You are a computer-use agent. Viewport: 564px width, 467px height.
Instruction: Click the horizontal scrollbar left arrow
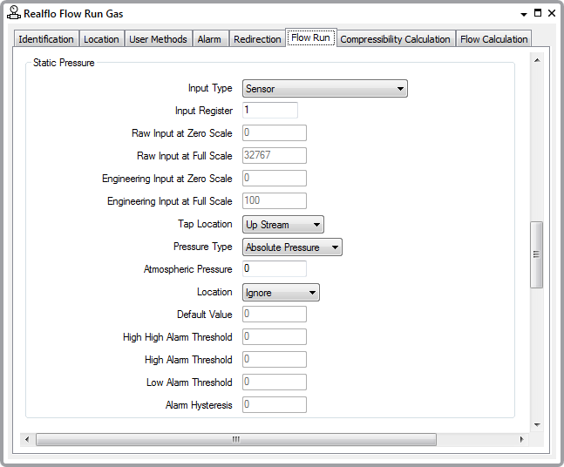[x=27, y=439]
